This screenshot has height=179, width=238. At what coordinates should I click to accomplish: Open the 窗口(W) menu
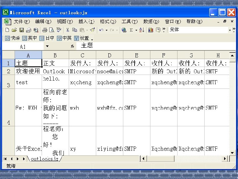click(x=173, y=22)
